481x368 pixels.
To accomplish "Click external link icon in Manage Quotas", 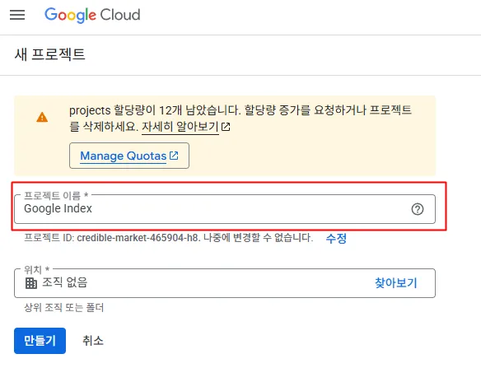I will pyautogui.click(x=174, y=156).
